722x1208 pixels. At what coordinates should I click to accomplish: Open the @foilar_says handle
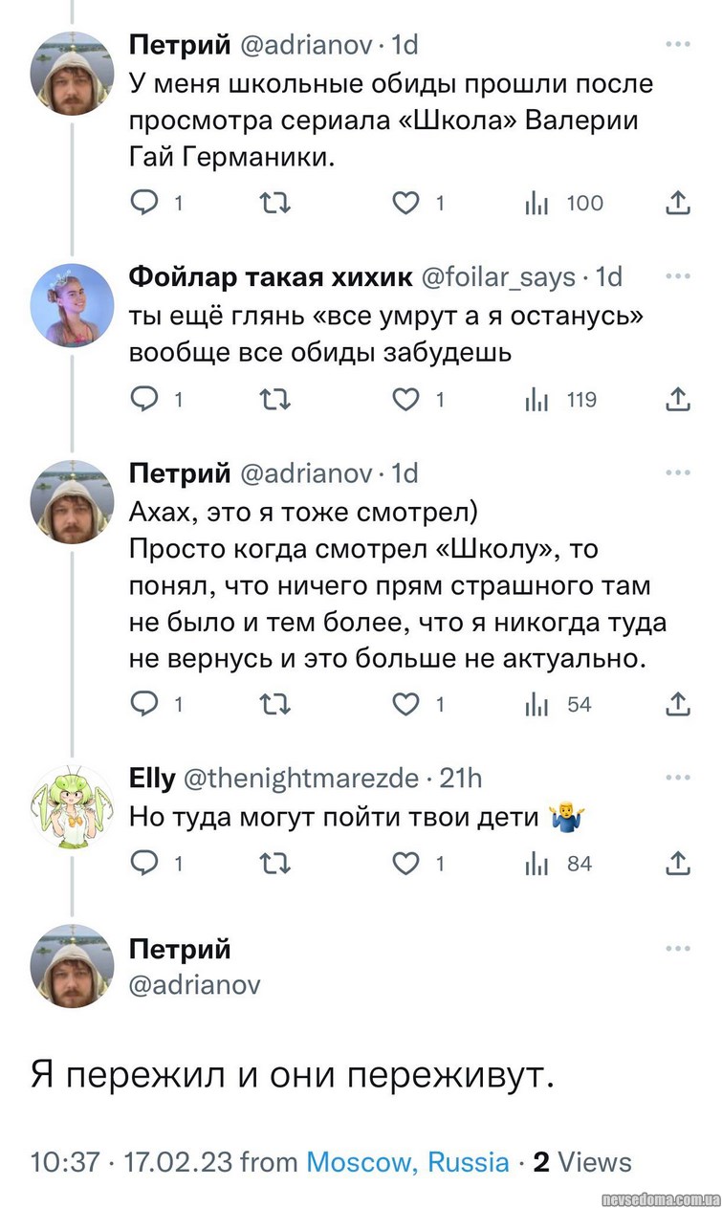click(x=497, y=276)
